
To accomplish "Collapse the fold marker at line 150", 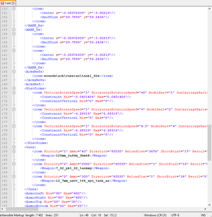I will (x=14, y=9).
